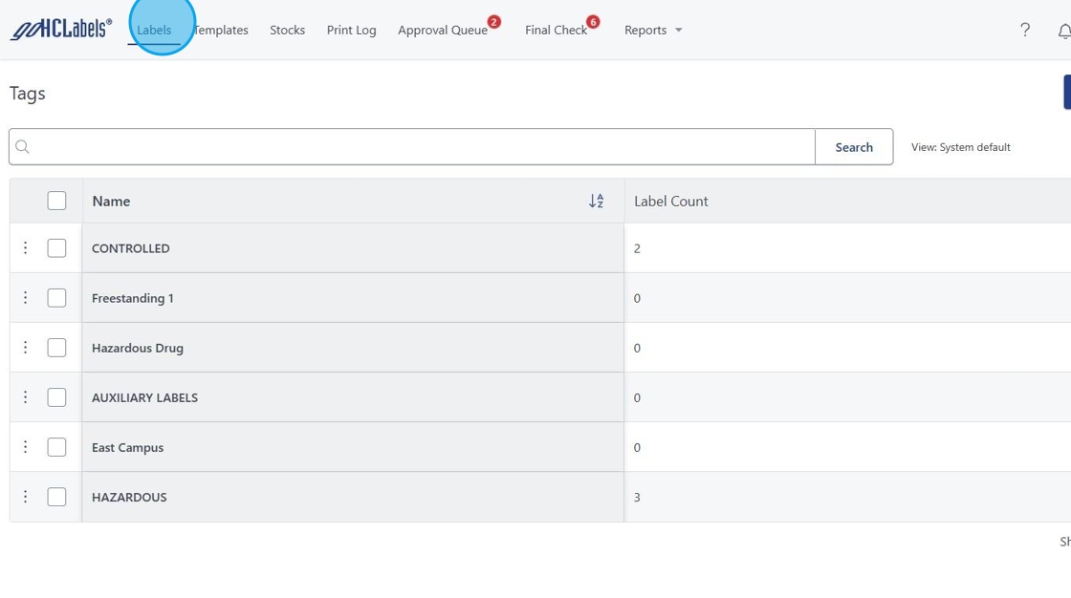Viewport: 1071px width, 598px height.
Task: Open the help question mark icon
Action: coord(1025,30)
